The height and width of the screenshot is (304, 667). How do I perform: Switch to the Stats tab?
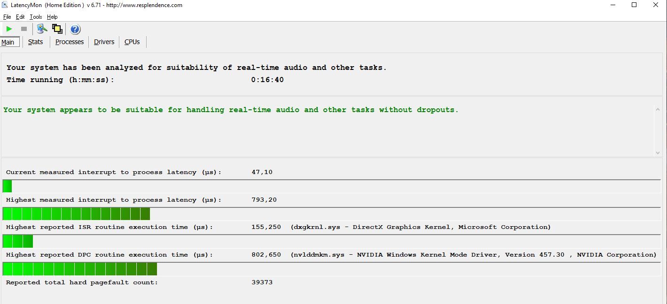point(35,42)
